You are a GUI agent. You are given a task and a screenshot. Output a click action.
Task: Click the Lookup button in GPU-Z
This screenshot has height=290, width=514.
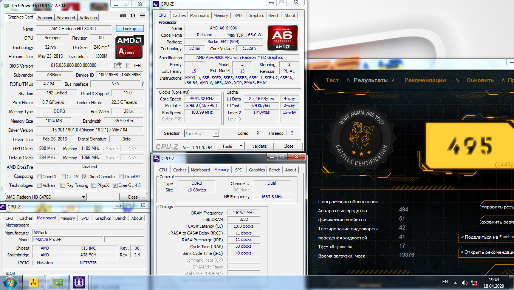(x=130, y=29)
